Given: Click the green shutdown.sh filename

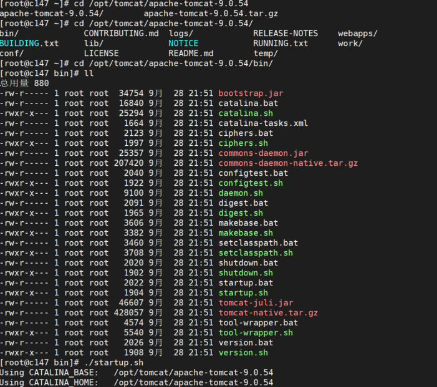Looking at the screenshot, I should point(246,273).
